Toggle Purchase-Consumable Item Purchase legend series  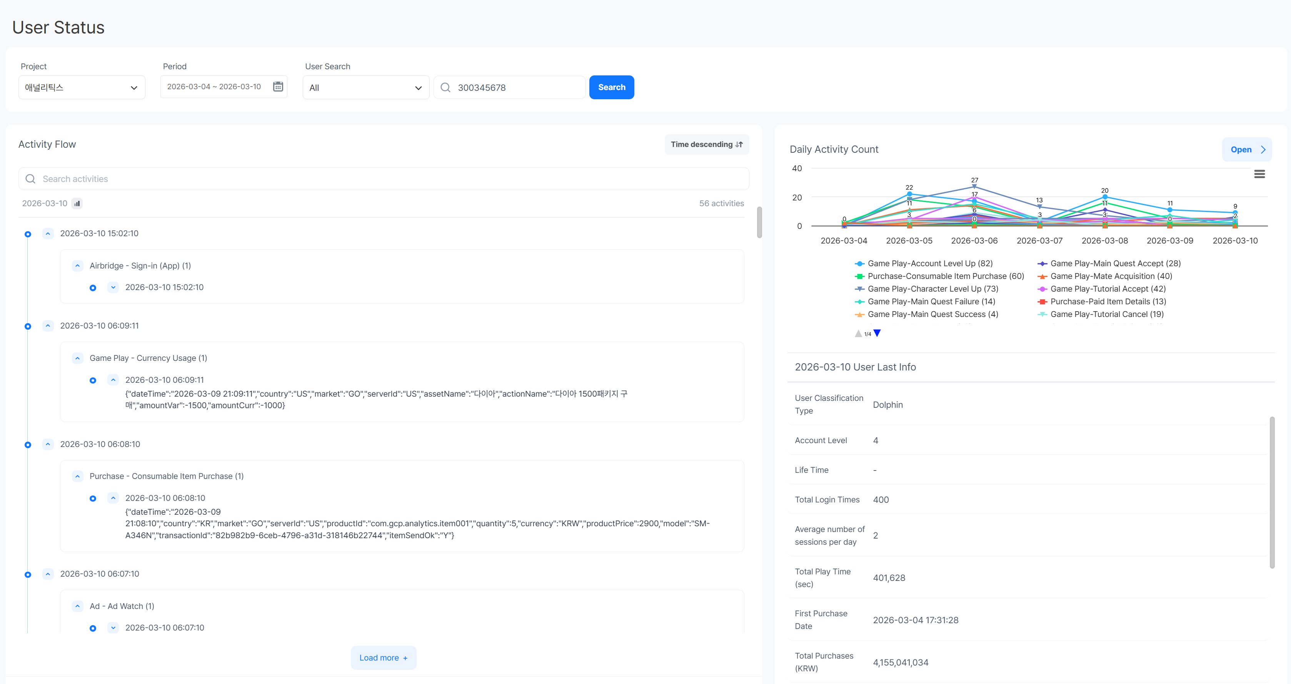point(939,276)
